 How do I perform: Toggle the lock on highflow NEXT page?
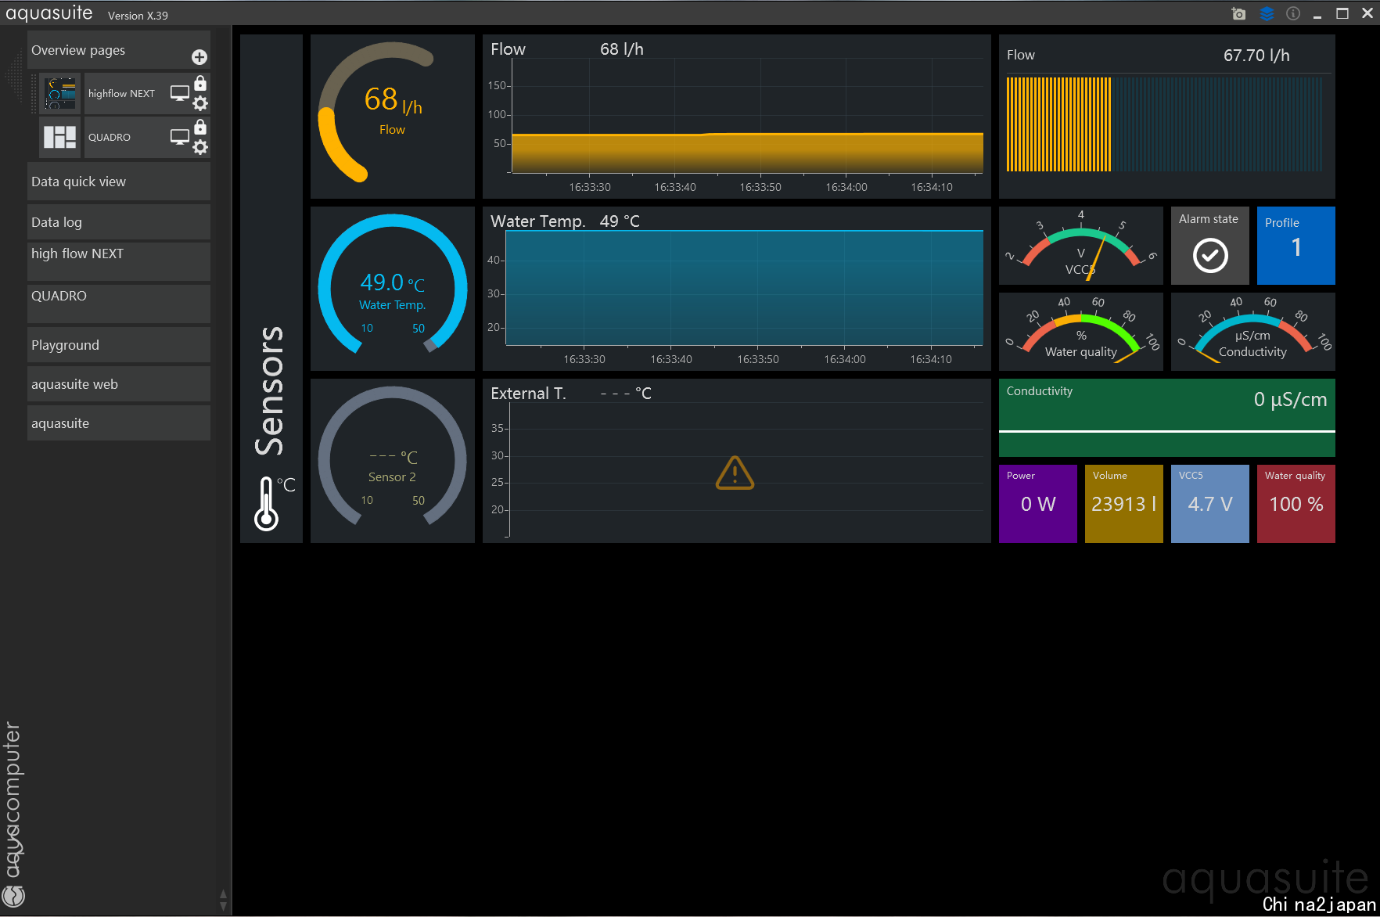click(200, 83)
